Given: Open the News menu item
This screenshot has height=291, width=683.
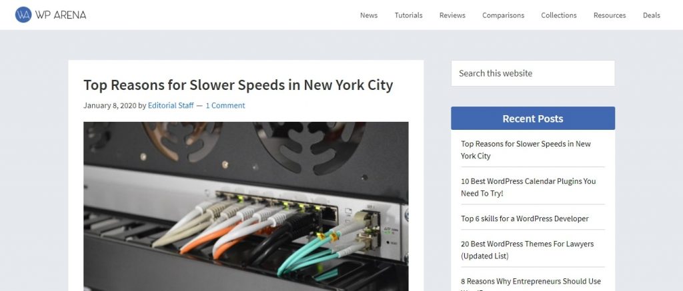Looking at the screenshot, I should click(x=368, y=15).
